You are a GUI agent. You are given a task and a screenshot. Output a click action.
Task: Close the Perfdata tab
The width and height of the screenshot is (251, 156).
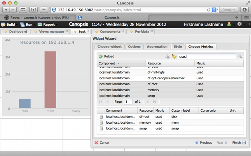(x=152, y=31)
